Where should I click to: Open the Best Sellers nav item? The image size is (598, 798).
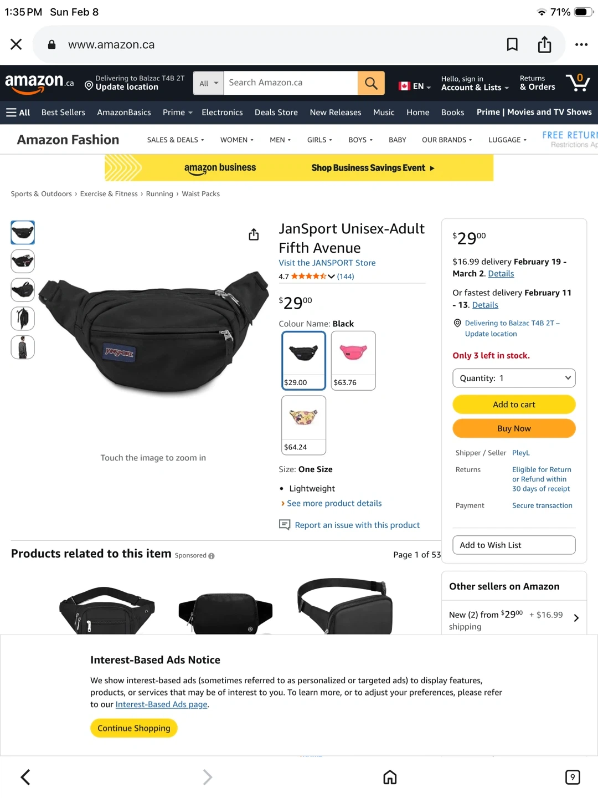tap(63, 112)
